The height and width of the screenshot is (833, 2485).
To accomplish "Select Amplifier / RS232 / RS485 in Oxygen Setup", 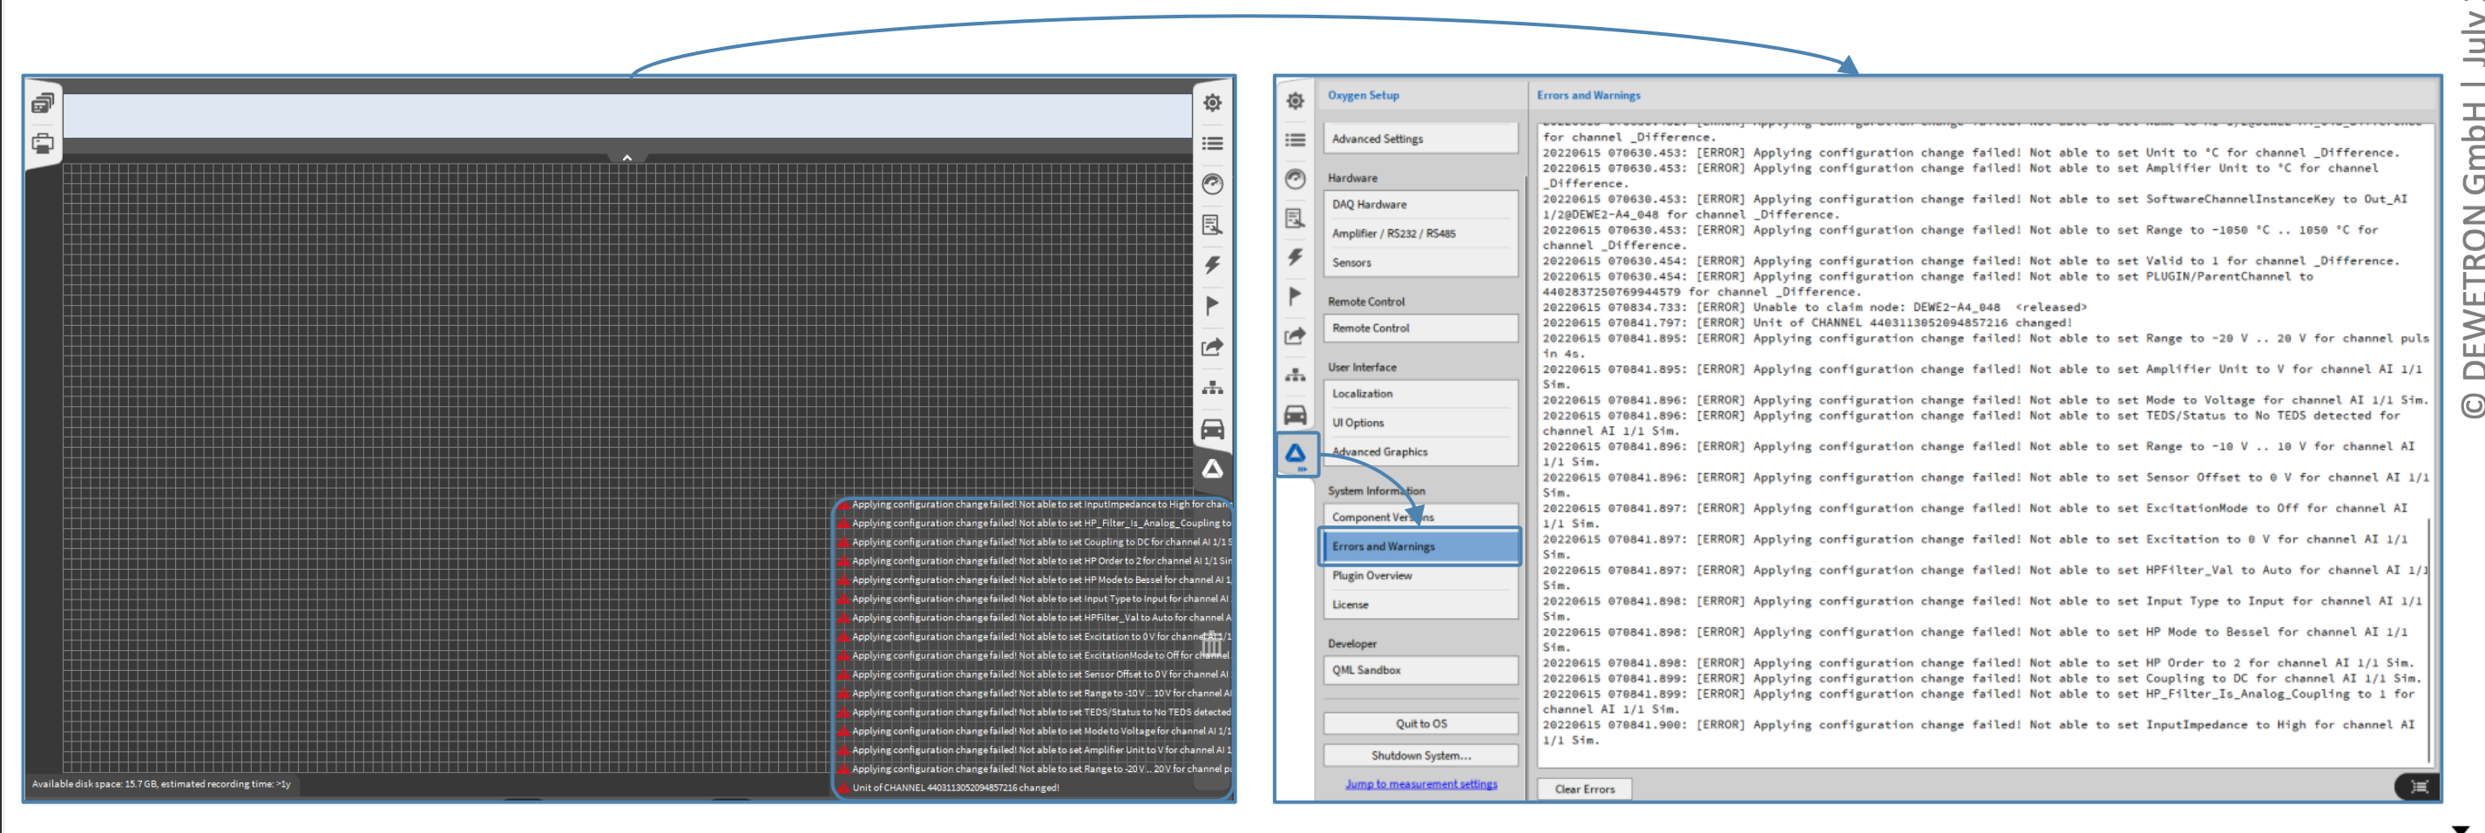I will (1419, 234).
